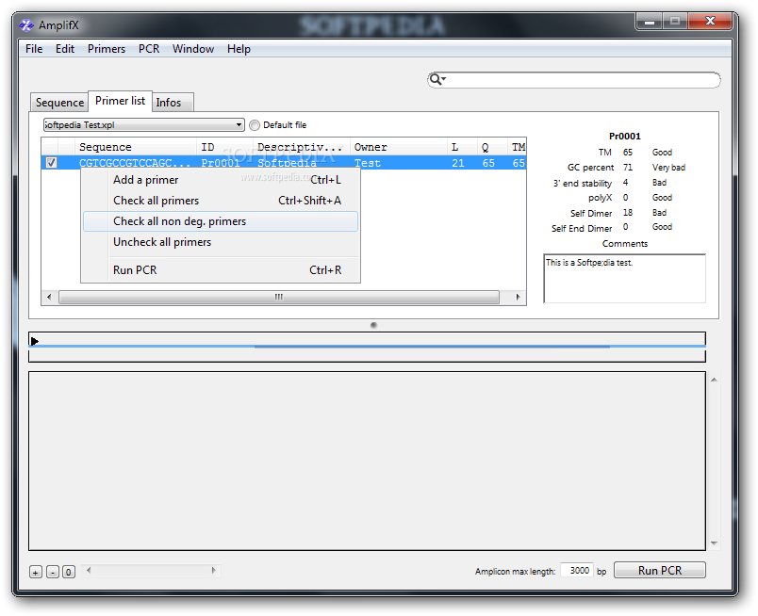
Task: Open the File menu
Action: point(34,49)
